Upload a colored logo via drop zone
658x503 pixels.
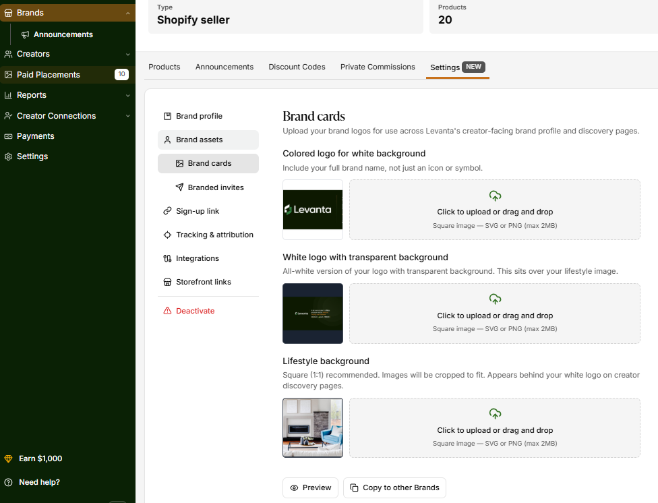click(x=495, y=210)
